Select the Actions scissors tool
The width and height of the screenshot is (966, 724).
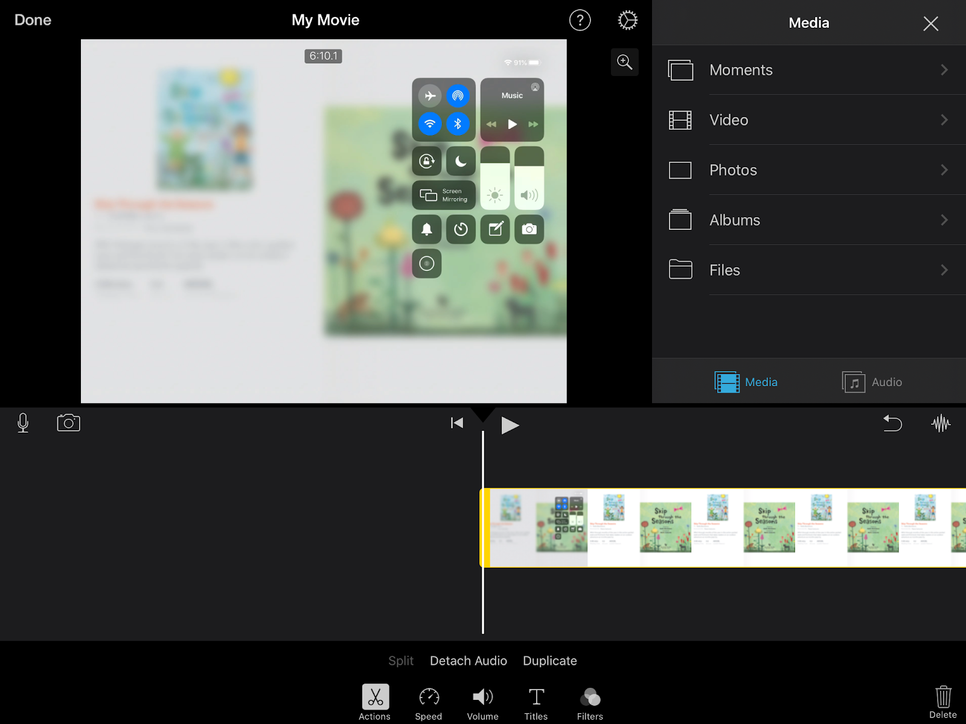(375, 702)
